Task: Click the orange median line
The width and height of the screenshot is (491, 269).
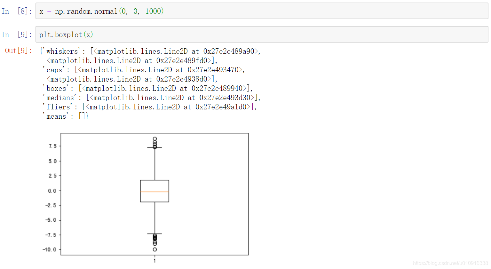Action: [154, 192]
